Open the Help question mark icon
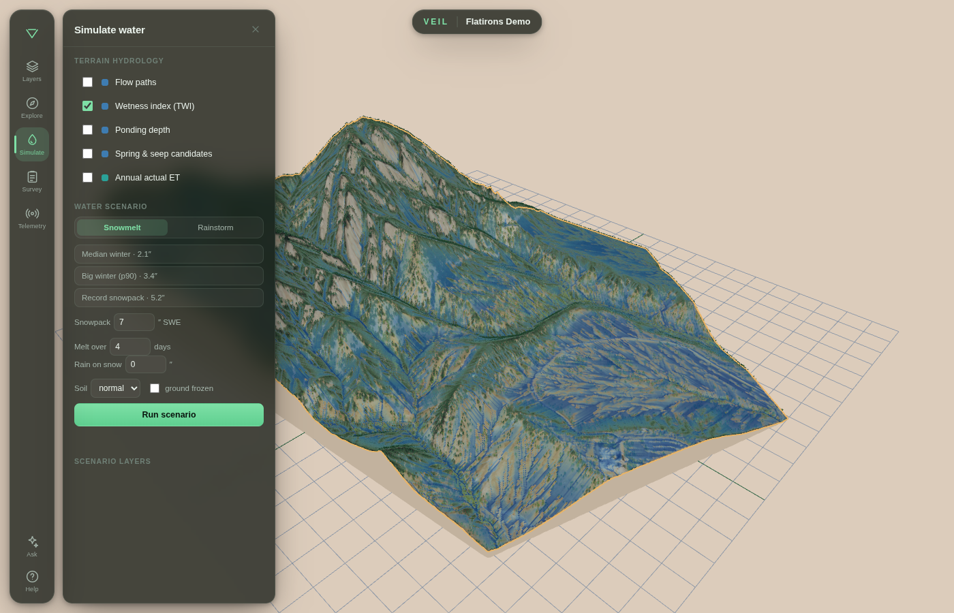 coord(32,581)
